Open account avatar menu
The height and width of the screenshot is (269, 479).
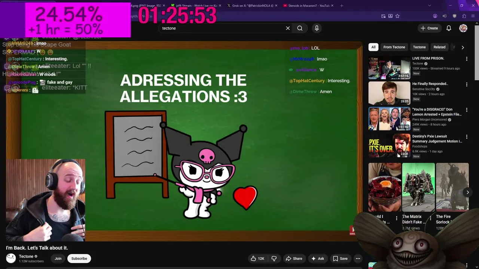[x=463, y=28]
